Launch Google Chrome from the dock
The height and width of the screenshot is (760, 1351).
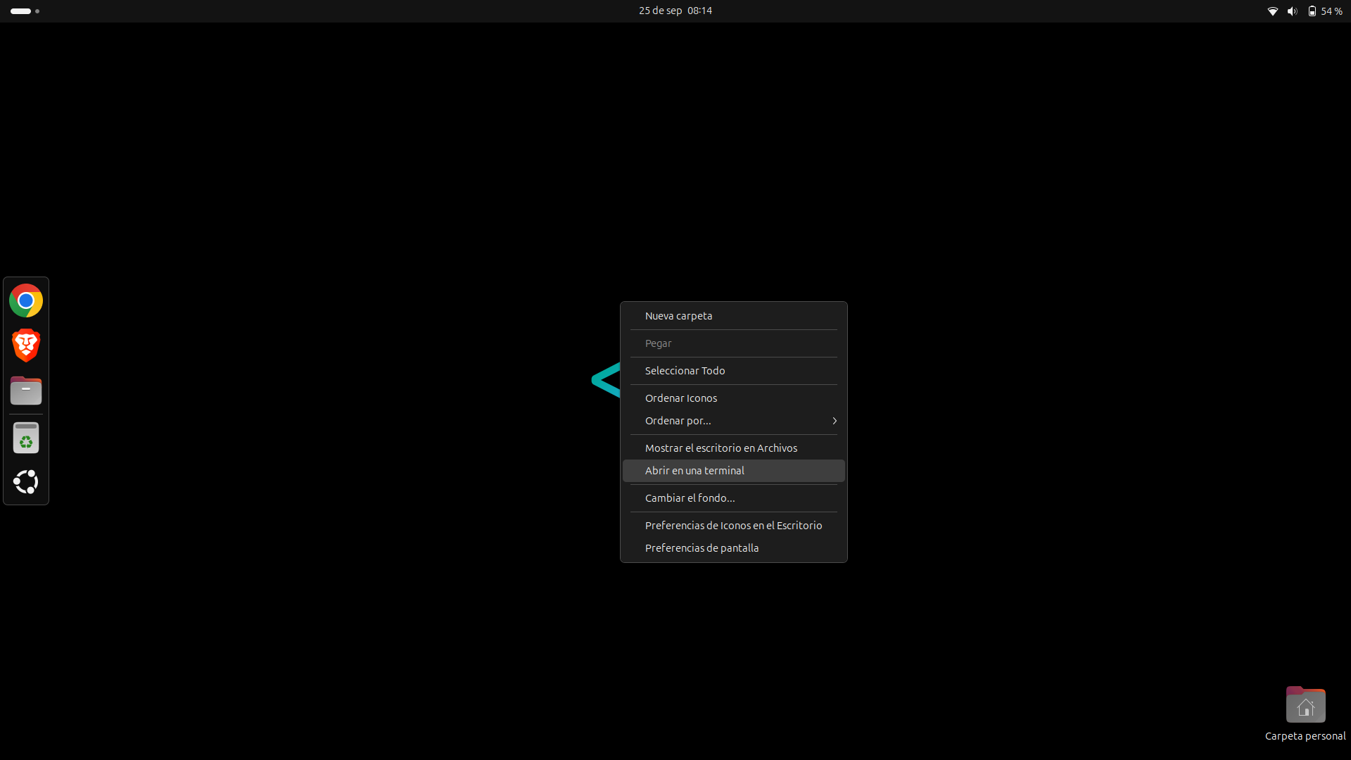(x=26, y=301)
